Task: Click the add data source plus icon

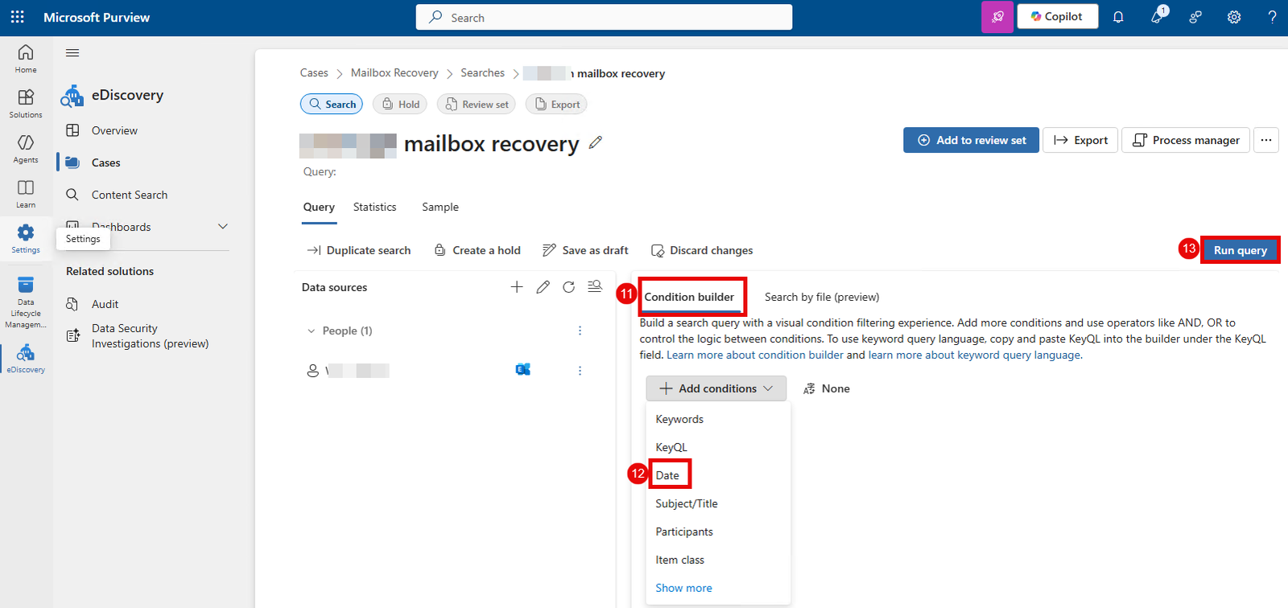Action: [x=517, y=287]
